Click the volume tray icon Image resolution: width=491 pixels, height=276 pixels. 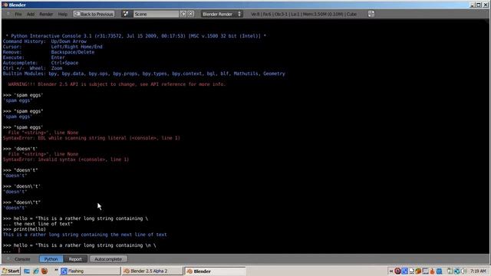pyautogui.click(x=463, y=271)
